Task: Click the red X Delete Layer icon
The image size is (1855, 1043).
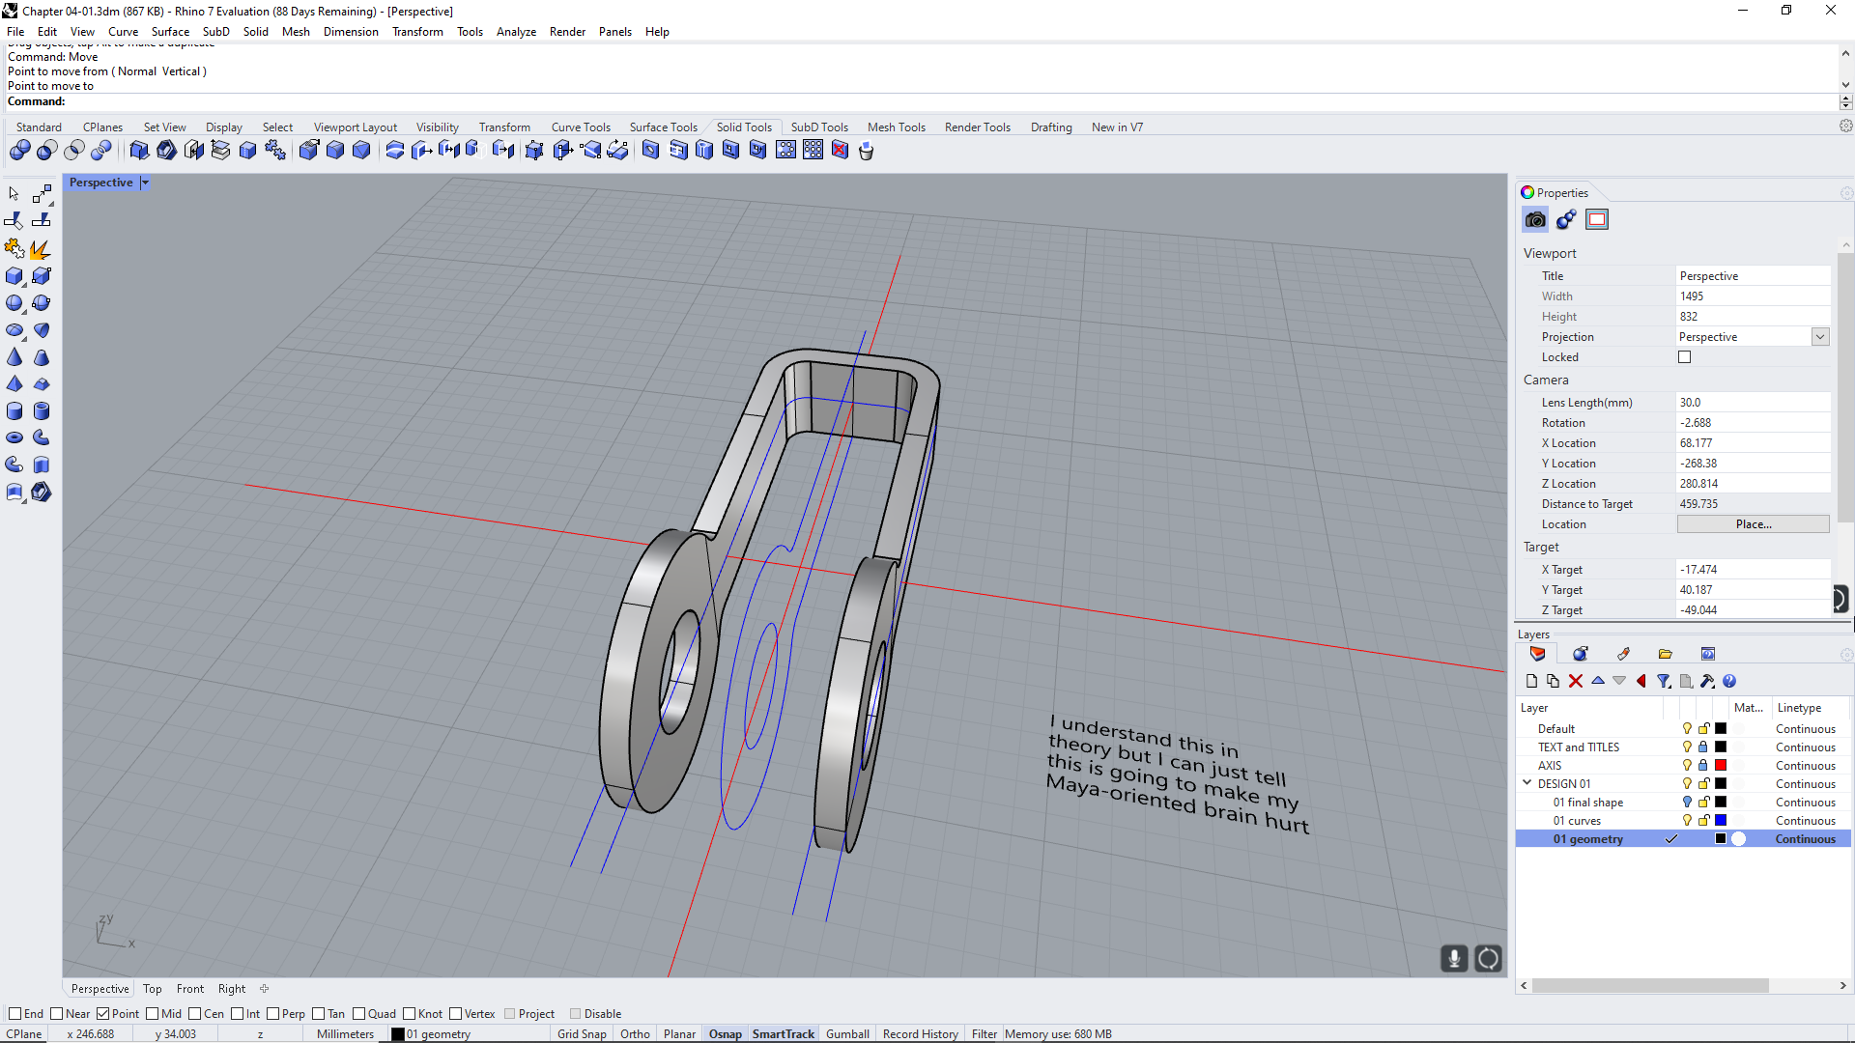Action: [x=1576, y=682]
